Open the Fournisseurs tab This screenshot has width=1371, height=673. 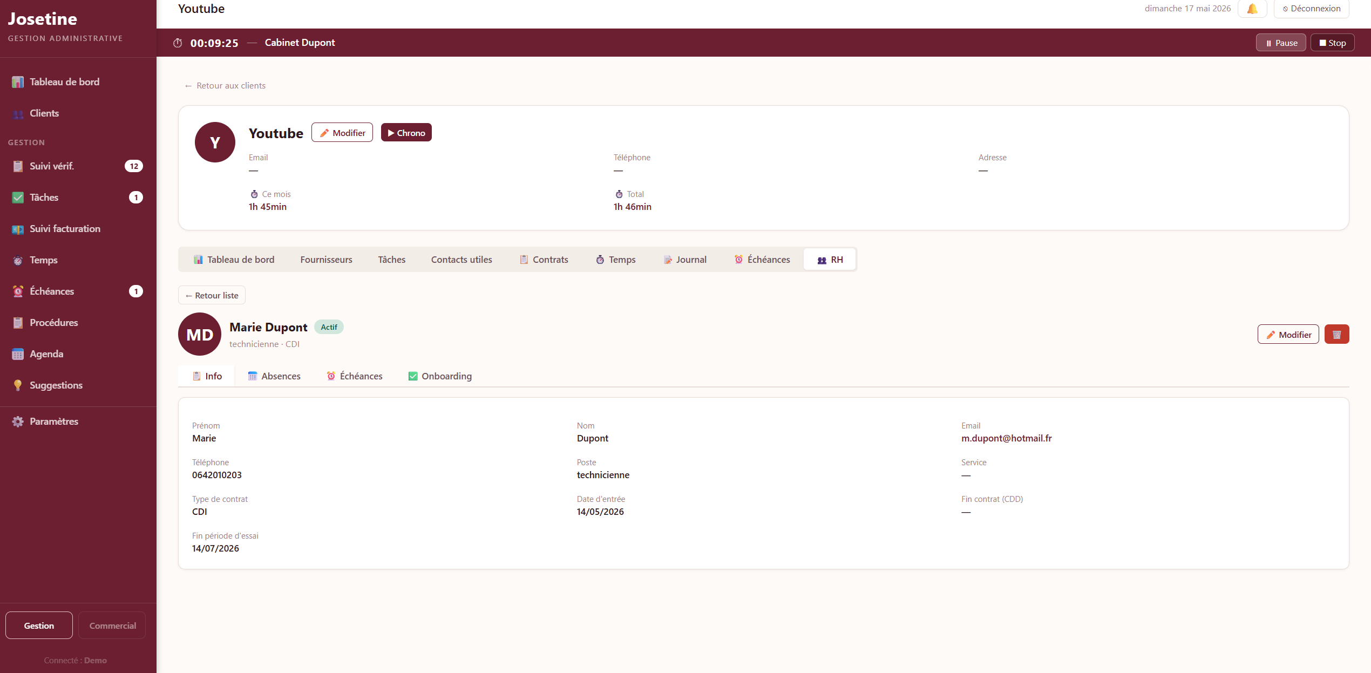click(x=326, y=259)
